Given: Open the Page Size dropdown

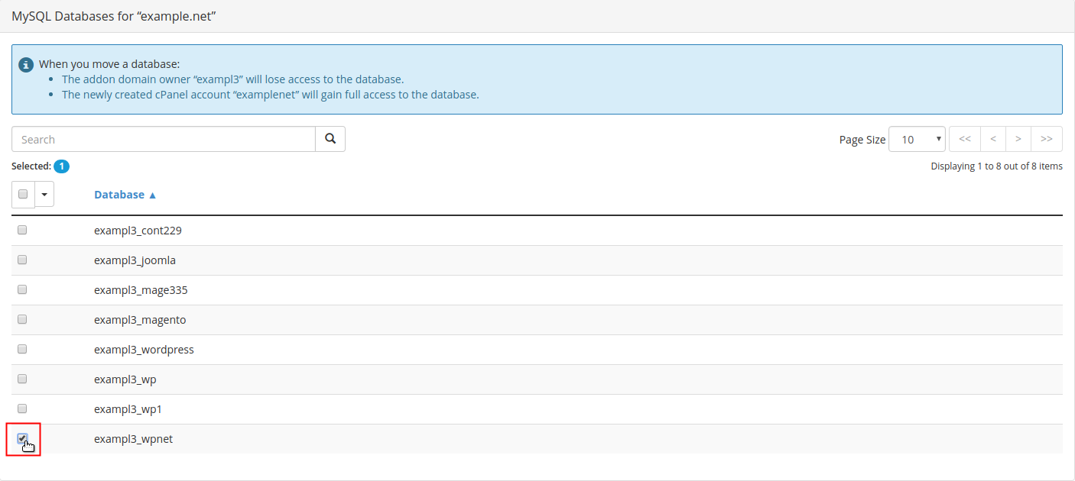Looking at the screenshot, I should [917, 139].
